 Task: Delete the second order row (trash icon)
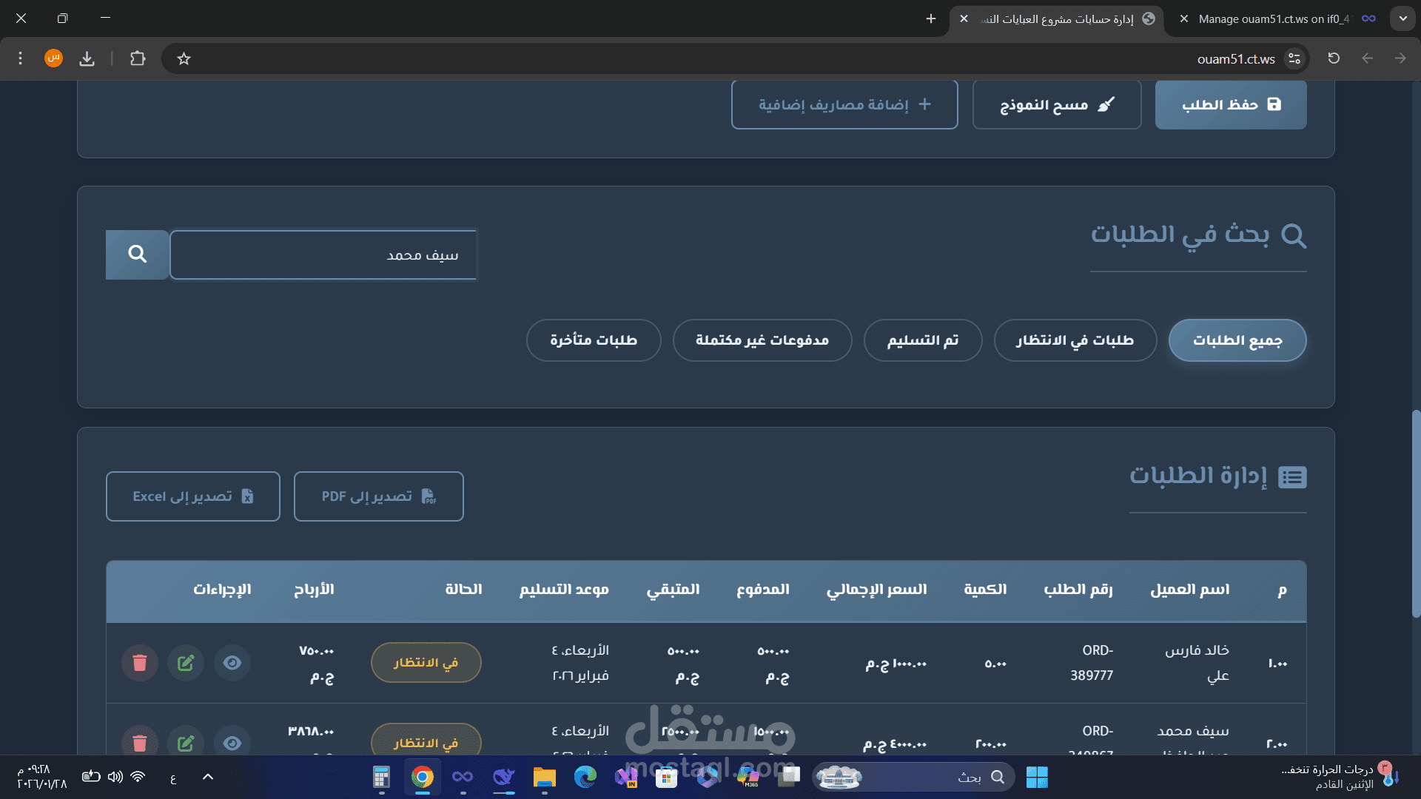pyautogui.click(x=140, y=742)
